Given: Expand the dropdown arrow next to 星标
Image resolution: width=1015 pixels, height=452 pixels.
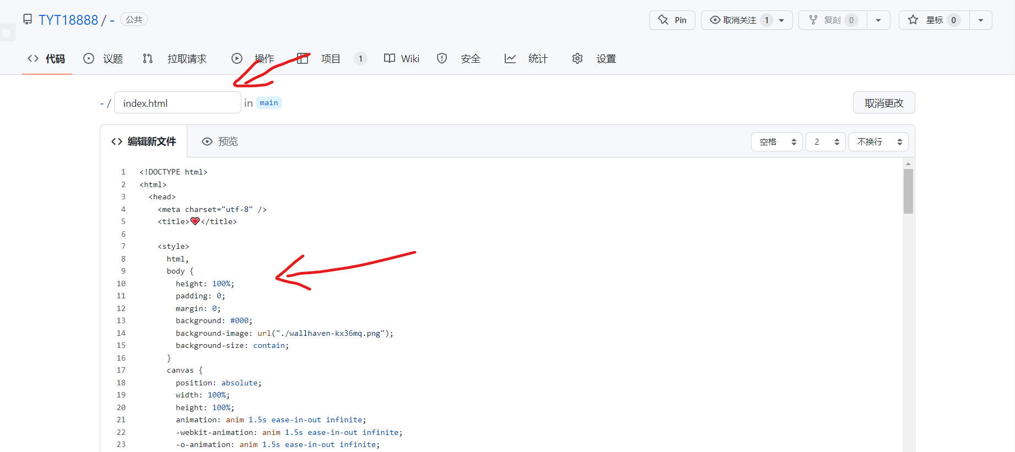Looking at the screenshot, I should (980, 20).
